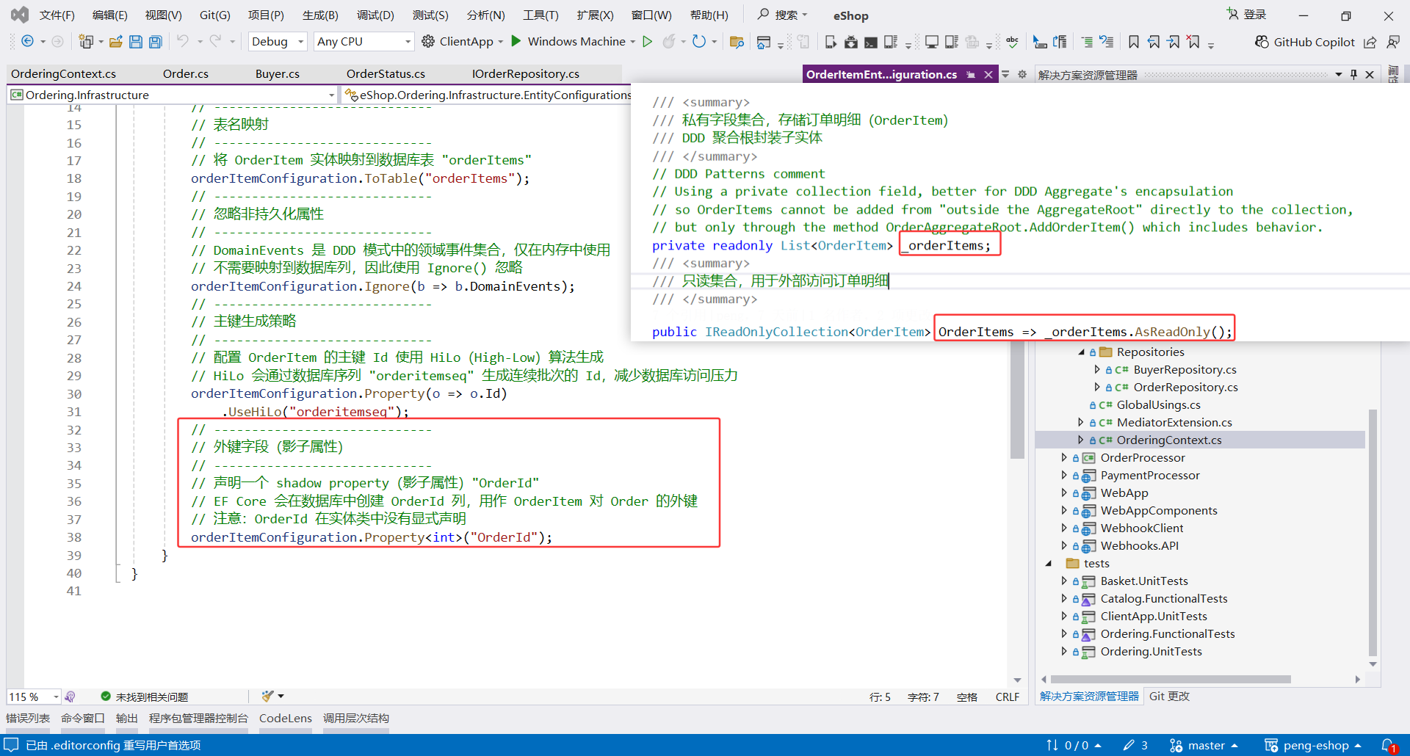The image size is (1410, 756).
Task: Click the 搜索 search box in title bar
Action: pos(783,15)
